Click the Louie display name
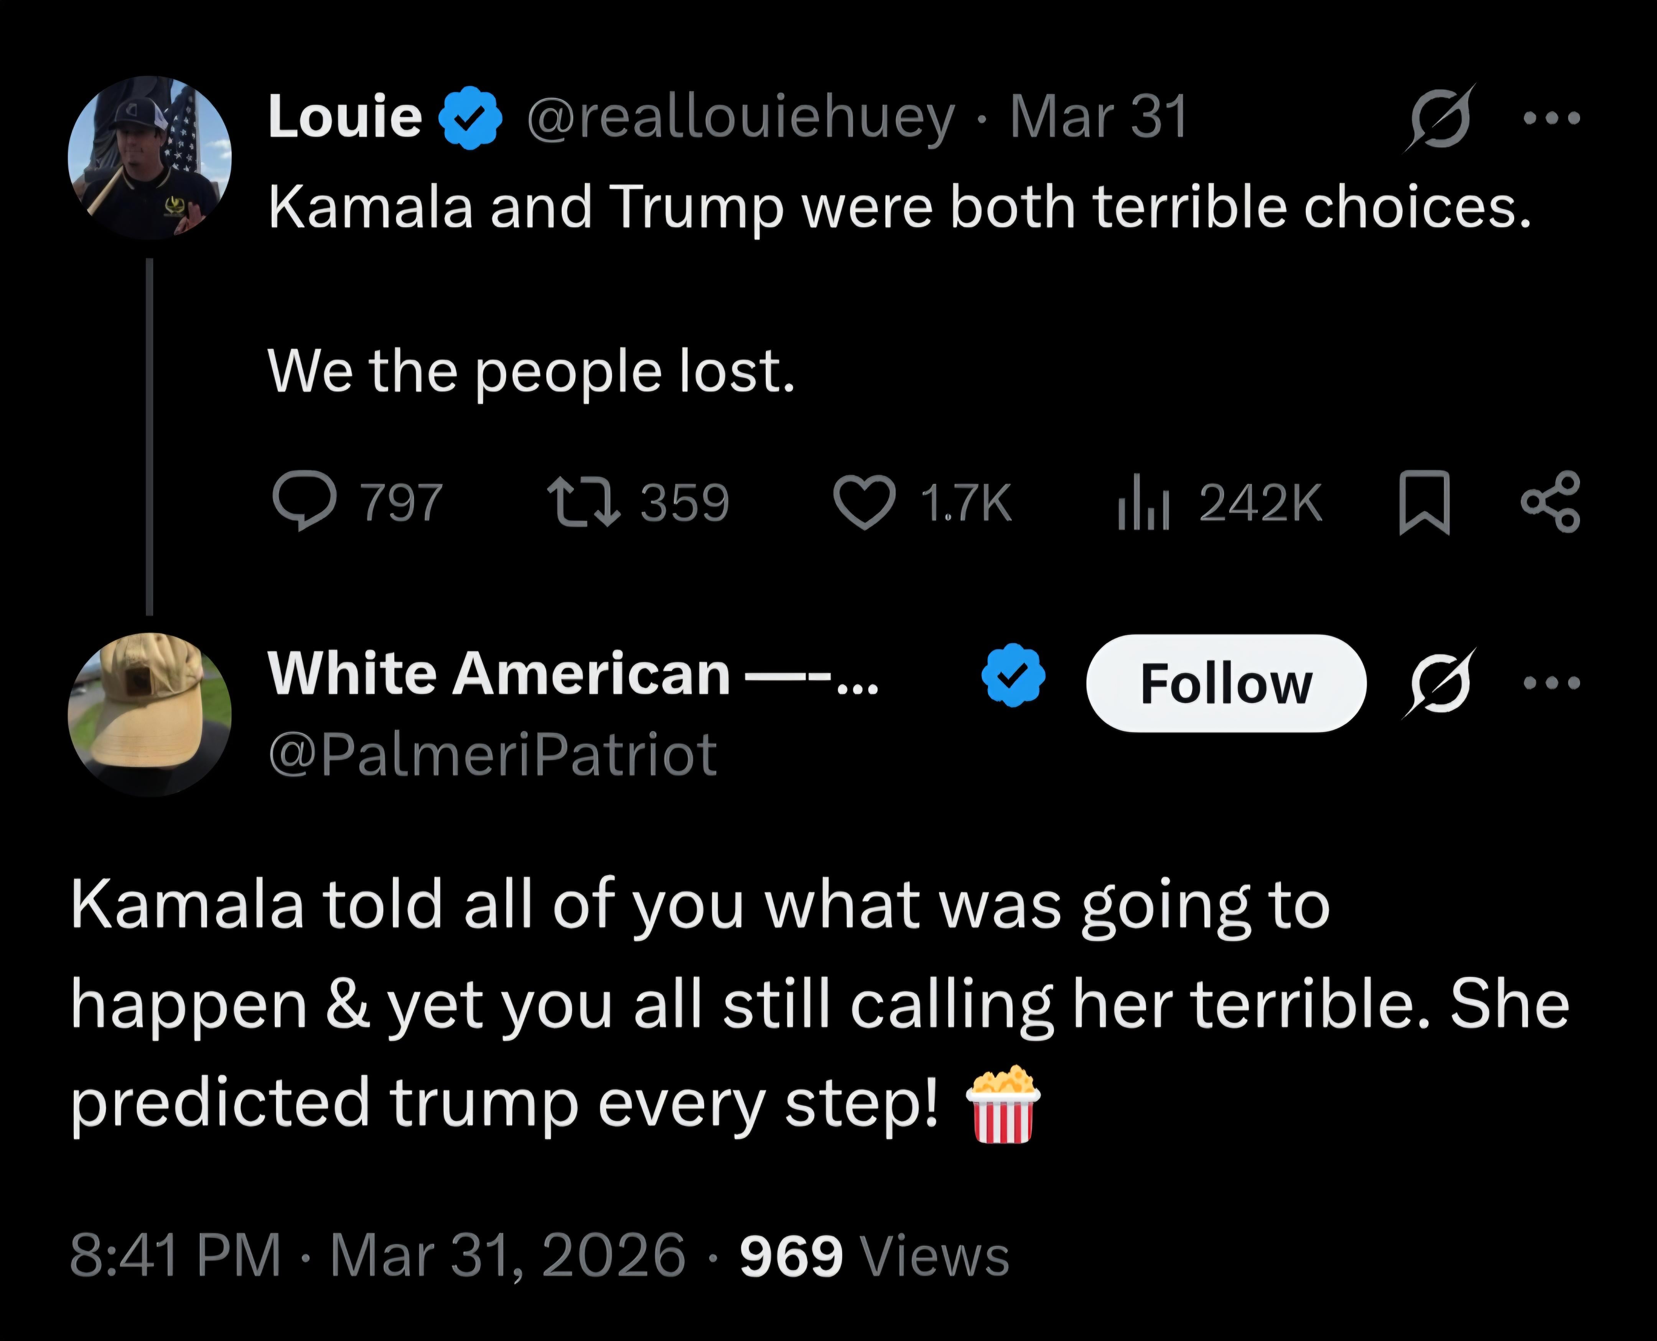This screenshot has width=1657, height=1341. pos(344,118)
